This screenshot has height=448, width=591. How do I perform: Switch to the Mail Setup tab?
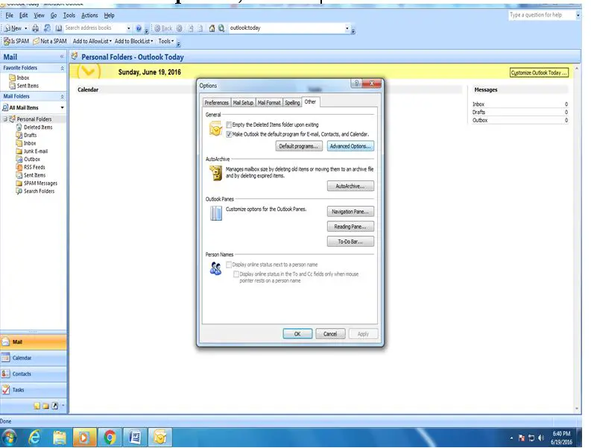[243, 103]
